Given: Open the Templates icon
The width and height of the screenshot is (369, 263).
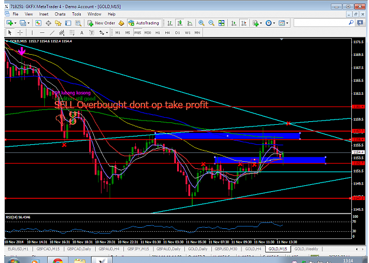Looking at the screenshot, I should (x=282, y=23).
